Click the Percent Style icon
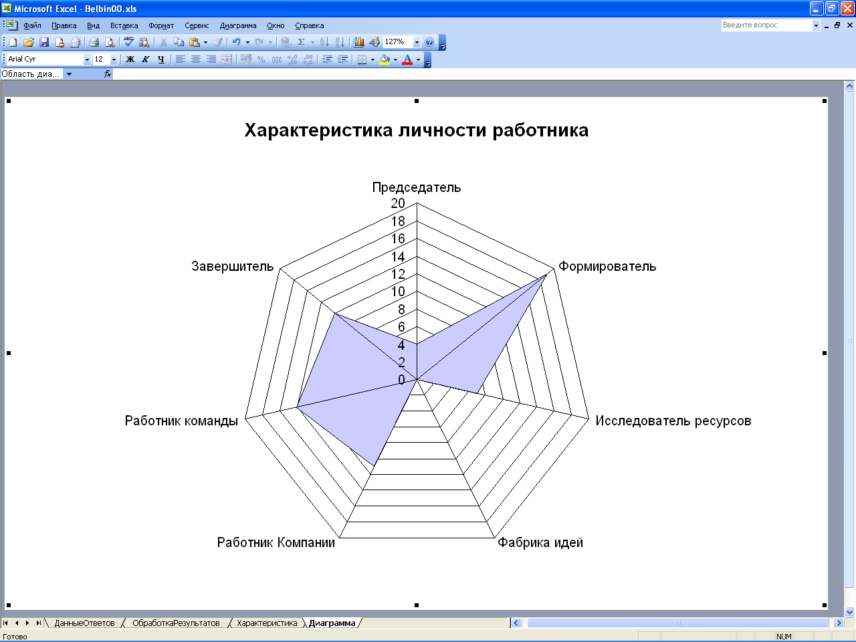 pos(261,60)
